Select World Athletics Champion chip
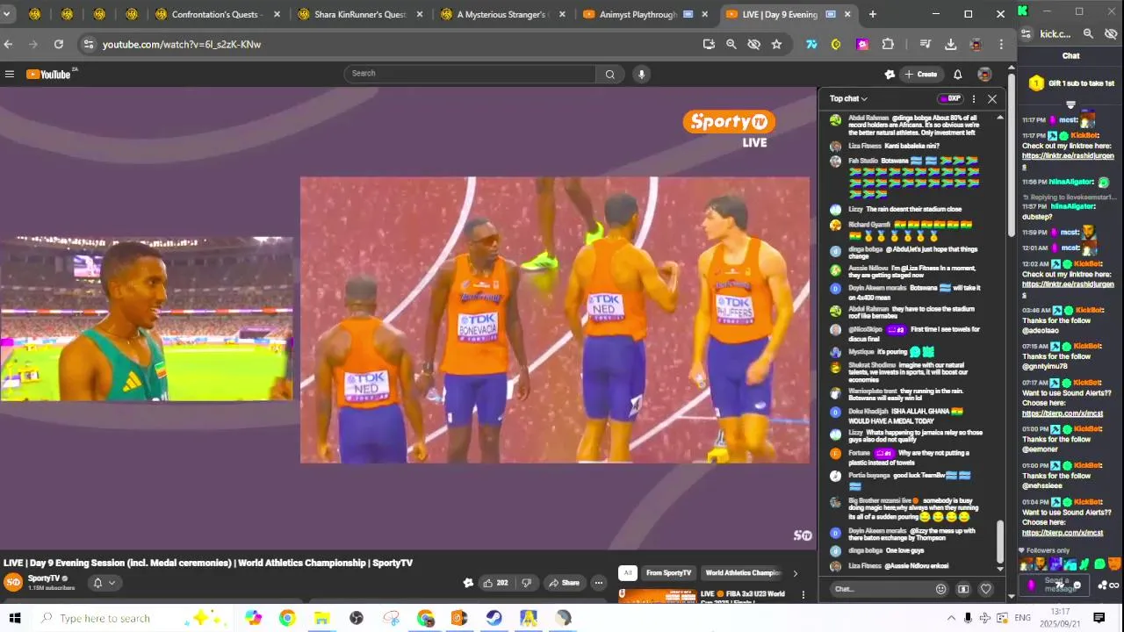Image resolution: width=1124 pixels, height=632 pixels. pos(743,573)
